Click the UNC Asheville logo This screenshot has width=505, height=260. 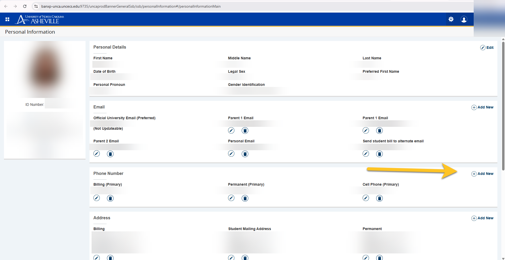(x=39, y=19)
